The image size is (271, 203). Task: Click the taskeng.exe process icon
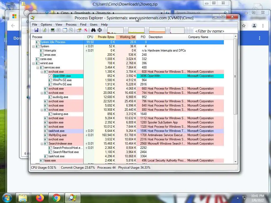(x=50, y=114)
